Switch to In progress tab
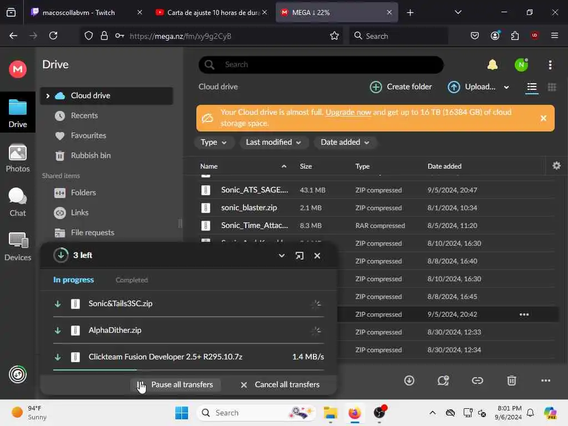568x426 pixels. click(74, 280)
